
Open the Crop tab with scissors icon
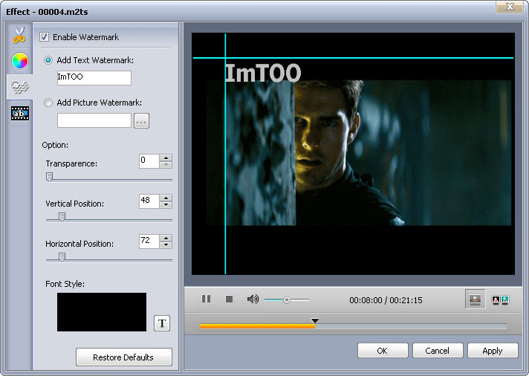(19, 35)
